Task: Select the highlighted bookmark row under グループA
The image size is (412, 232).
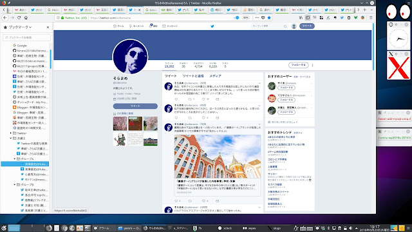Action: pyautogui.click(x=25, y=164)
